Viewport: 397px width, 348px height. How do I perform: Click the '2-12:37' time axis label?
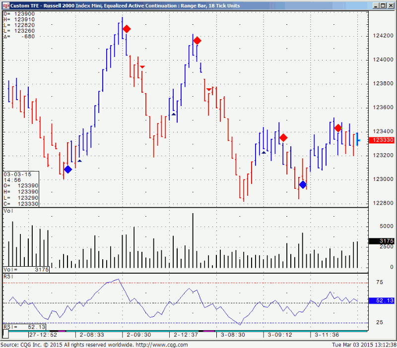(x=186, y=335)
